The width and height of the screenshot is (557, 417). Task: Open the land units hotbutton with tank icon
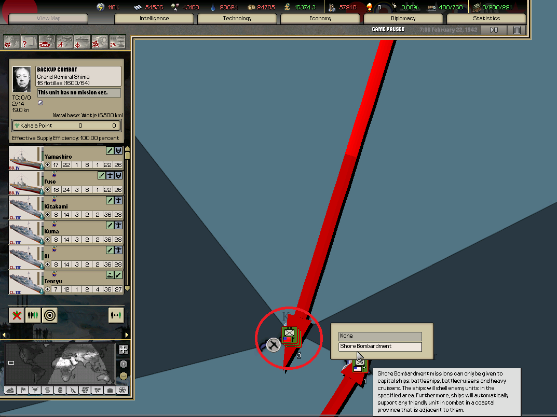click(x=46, y=41)
